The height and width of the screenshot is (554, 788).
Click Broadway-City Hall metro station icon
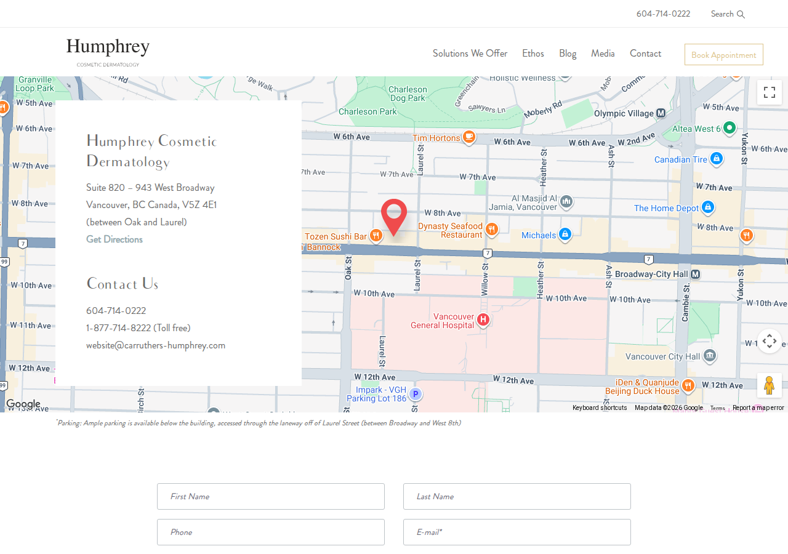point(695,274)
